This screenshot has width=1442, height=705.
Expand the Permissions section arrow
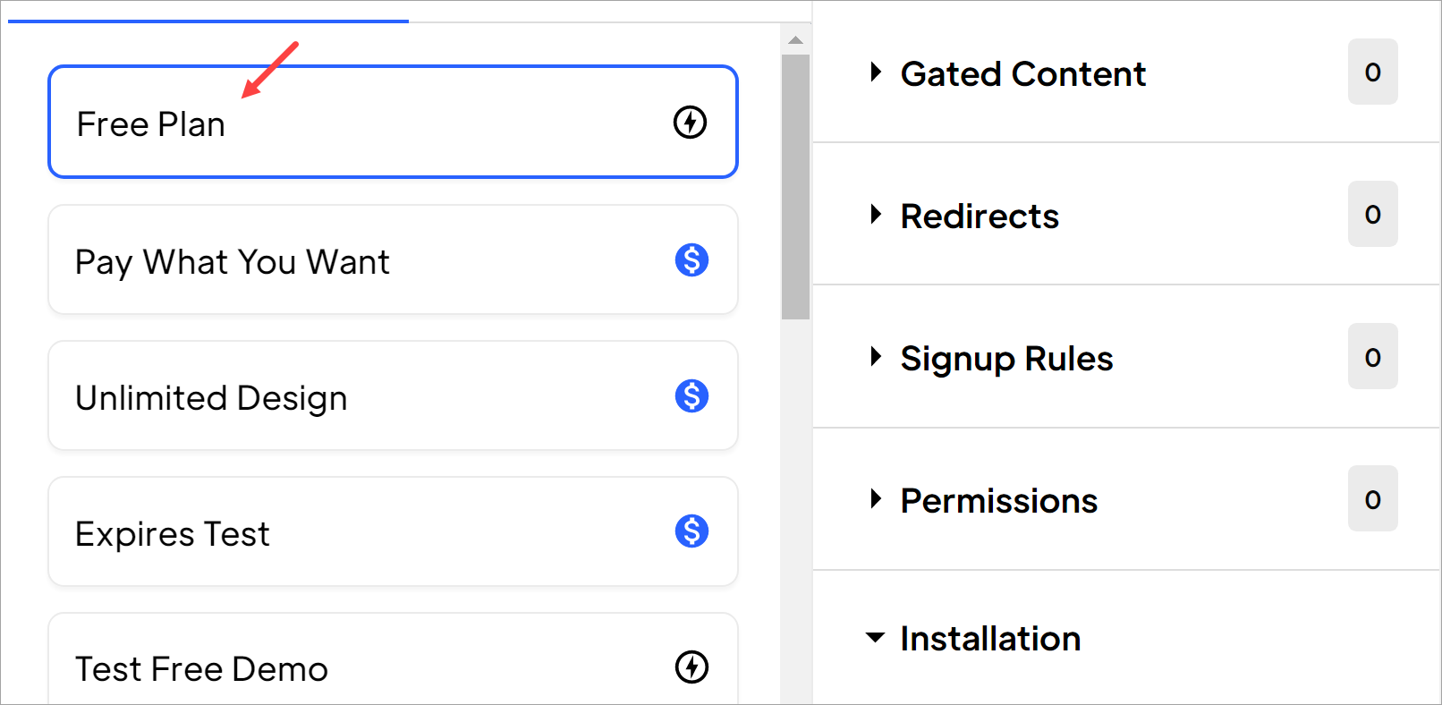(x=876, y=498)
